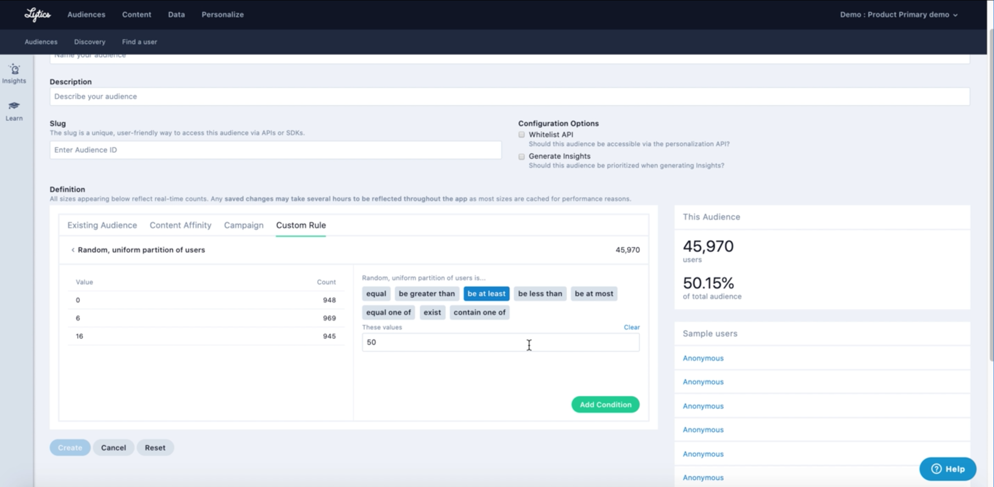Screen dimensions: 994x487
Task: Click the Help question mark button
Action: coord(947,469)
